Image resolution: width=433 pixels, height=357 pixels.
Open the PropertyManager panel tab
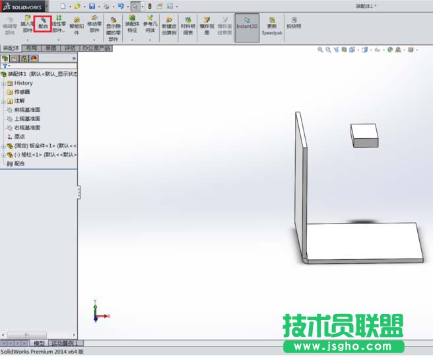(x=15, y=58)
